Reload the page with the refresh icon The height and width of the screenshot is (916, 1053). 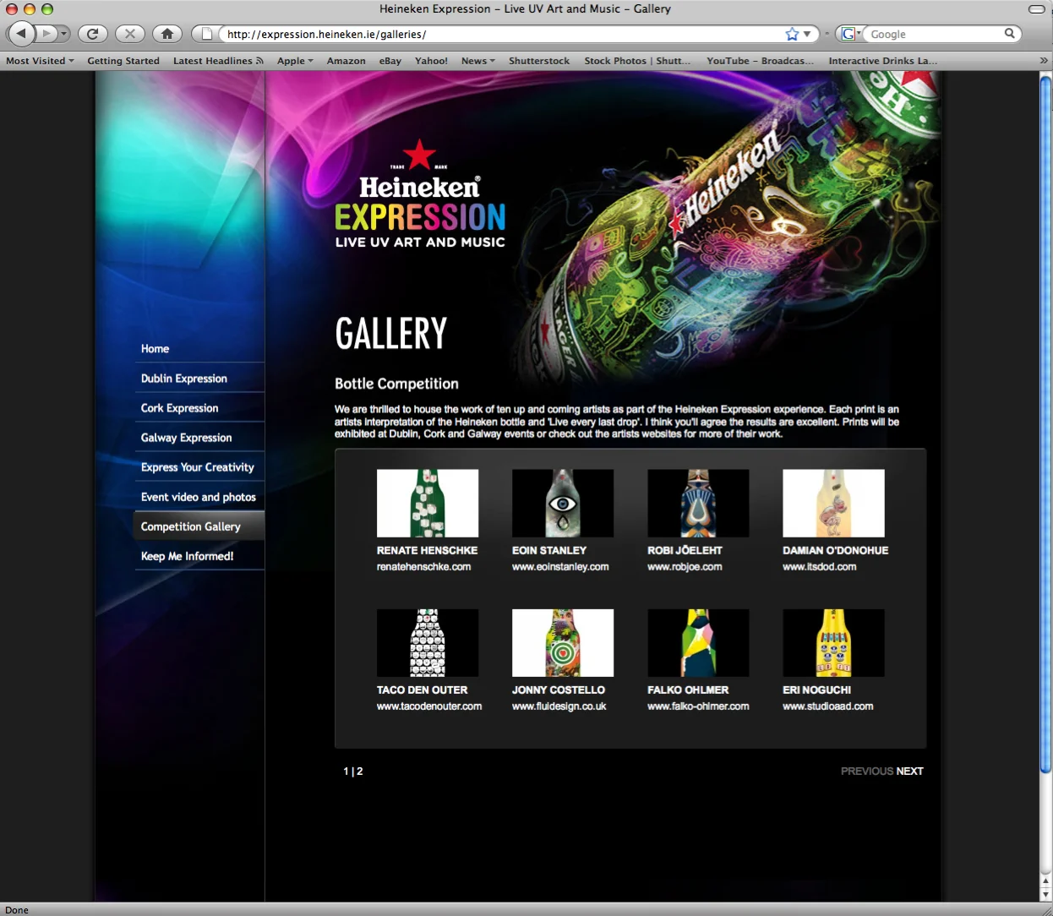(x=93, y=34)
